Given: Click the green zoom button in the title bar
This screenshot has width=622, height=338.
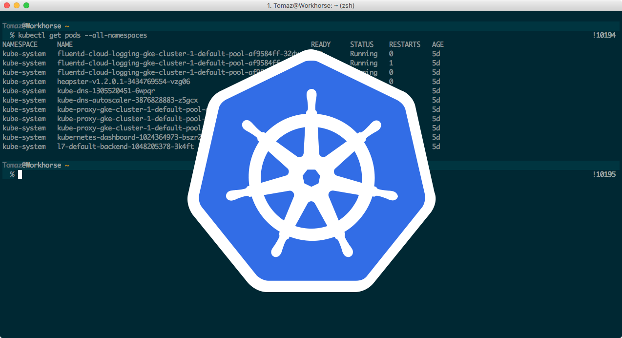Looking at the screenshot, I should tap(26, 5).
